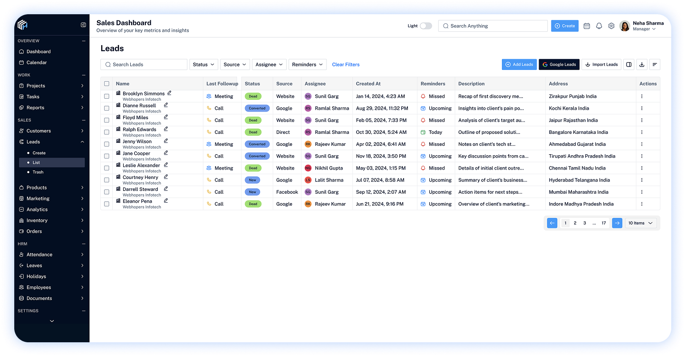The width and height of the screenshot is (686, 357).
Task: Select Courtney Henry row checkbox
Action: tap(106, 180)
